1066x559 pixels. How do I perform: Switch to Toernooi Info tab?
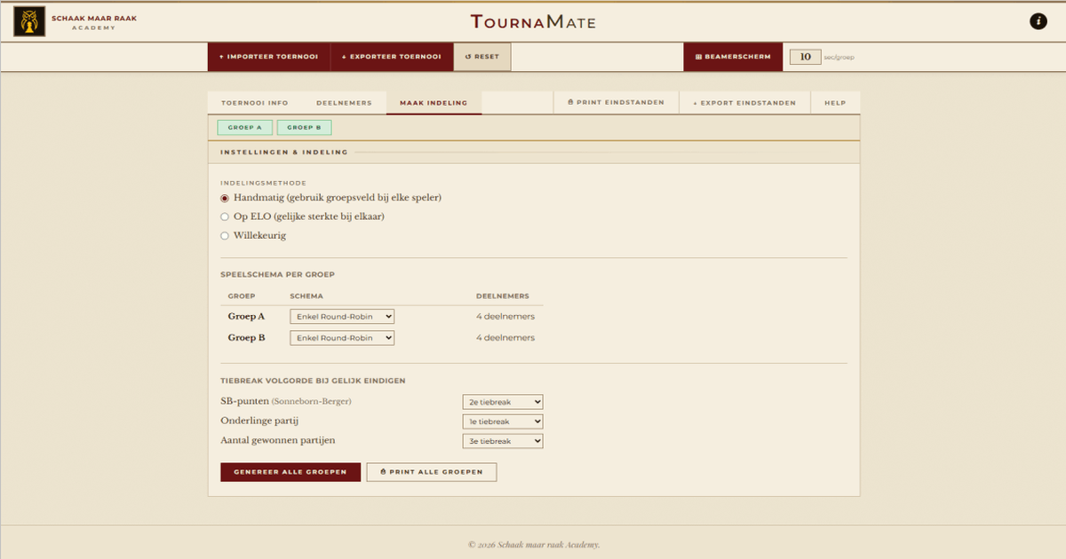[255, 103]
